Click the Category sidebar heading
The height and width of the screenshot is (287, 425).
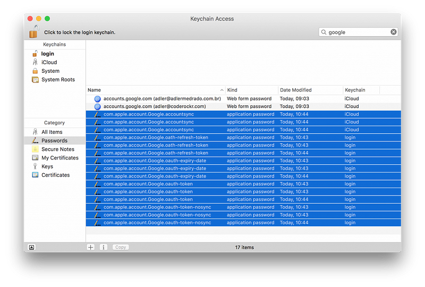(55, 123)
